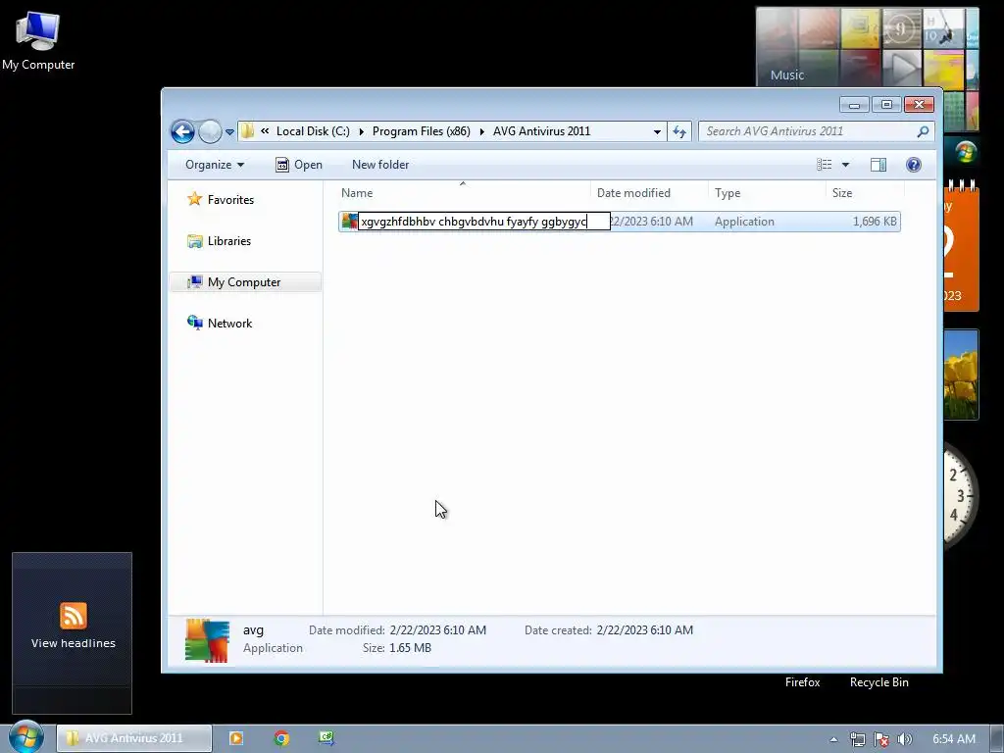Click the 1,696 KB size cell
Screen dimensions: 1004x753
(x=875, y=222)
